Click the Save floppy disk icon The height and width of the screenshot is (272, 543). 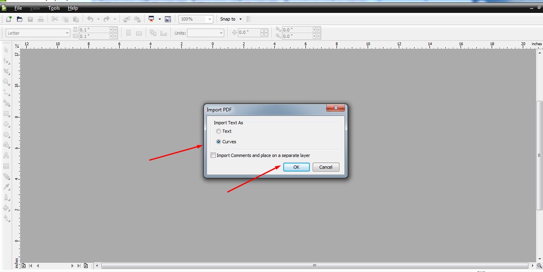click(30, 19)
